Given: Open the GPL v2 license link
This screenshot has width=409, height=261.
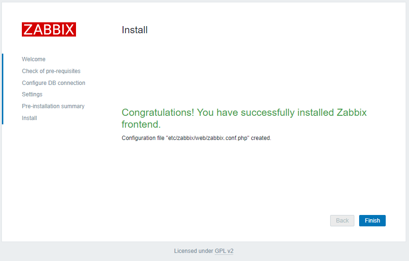Looking at the screenshot, I should [x=224, y=251].
